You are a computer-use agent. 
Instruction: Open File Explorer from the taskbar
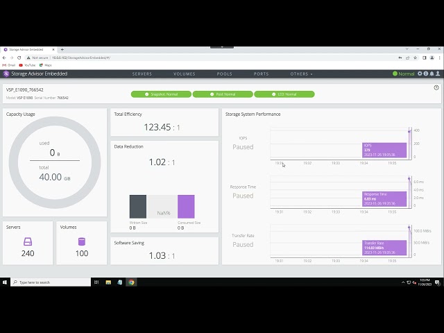(108, 282)
